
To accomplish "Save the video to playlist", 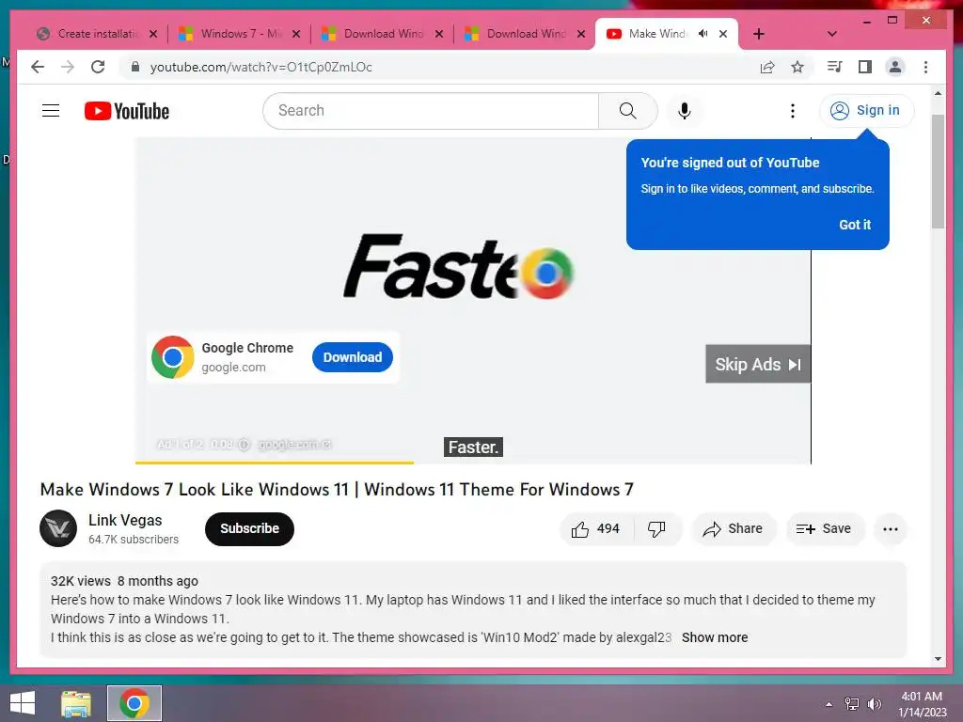I will 825,528.
